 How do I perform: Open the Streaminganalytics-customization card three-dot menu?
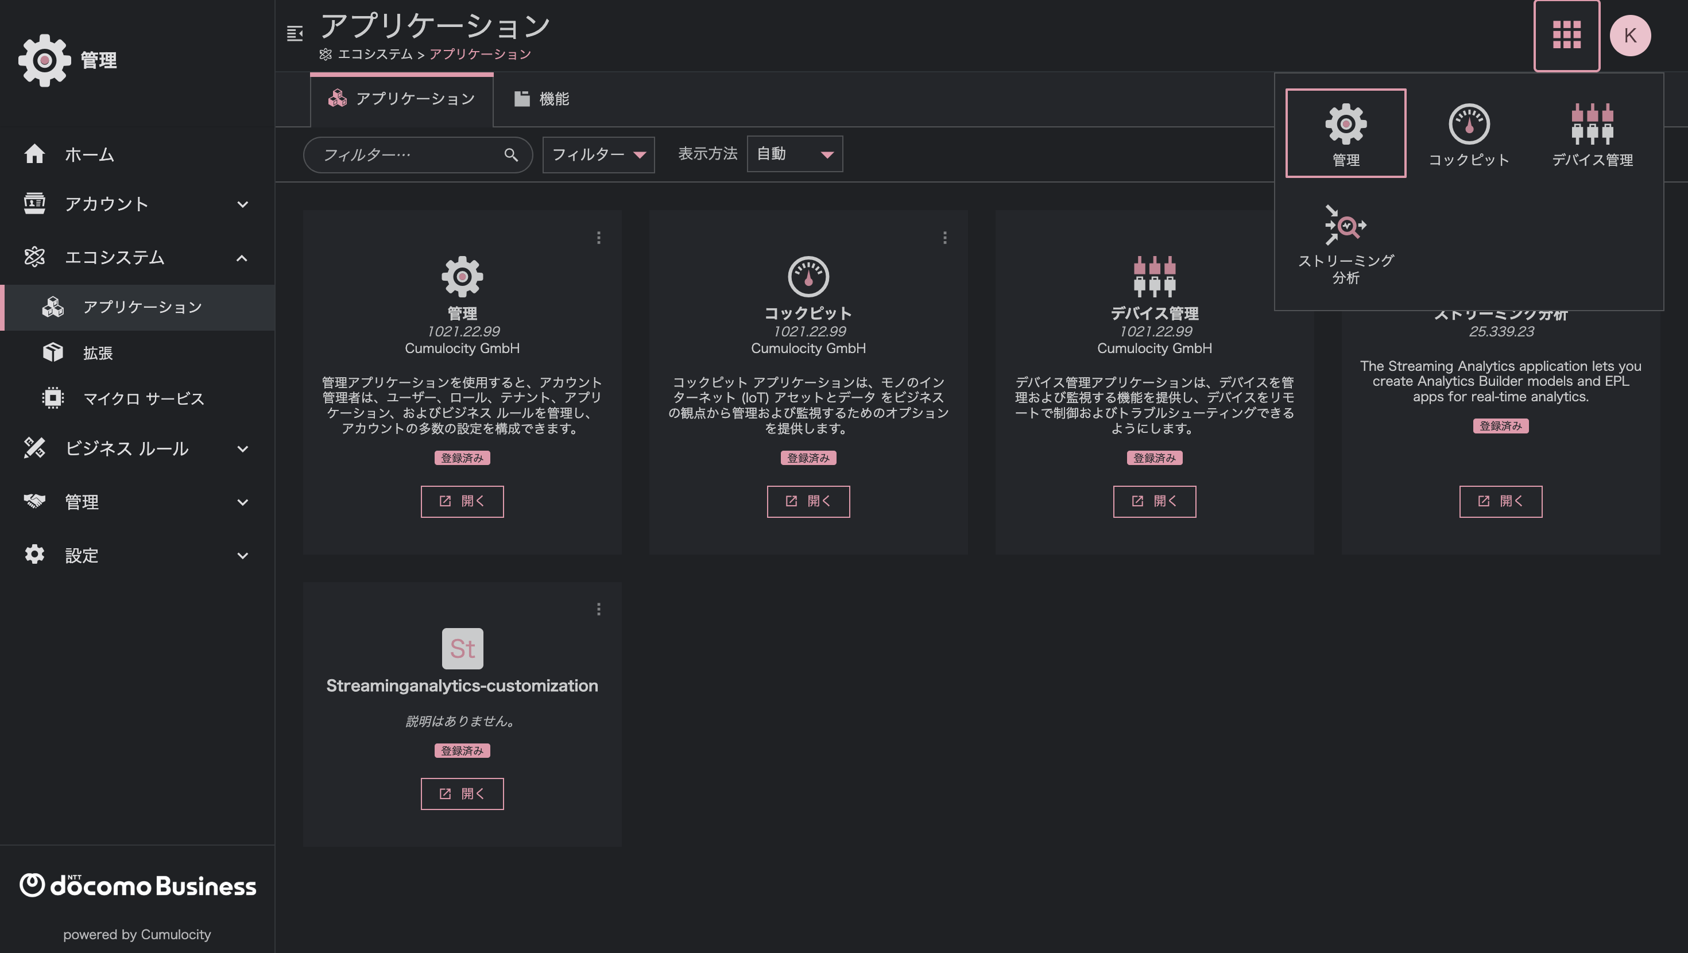click(598, 609)
